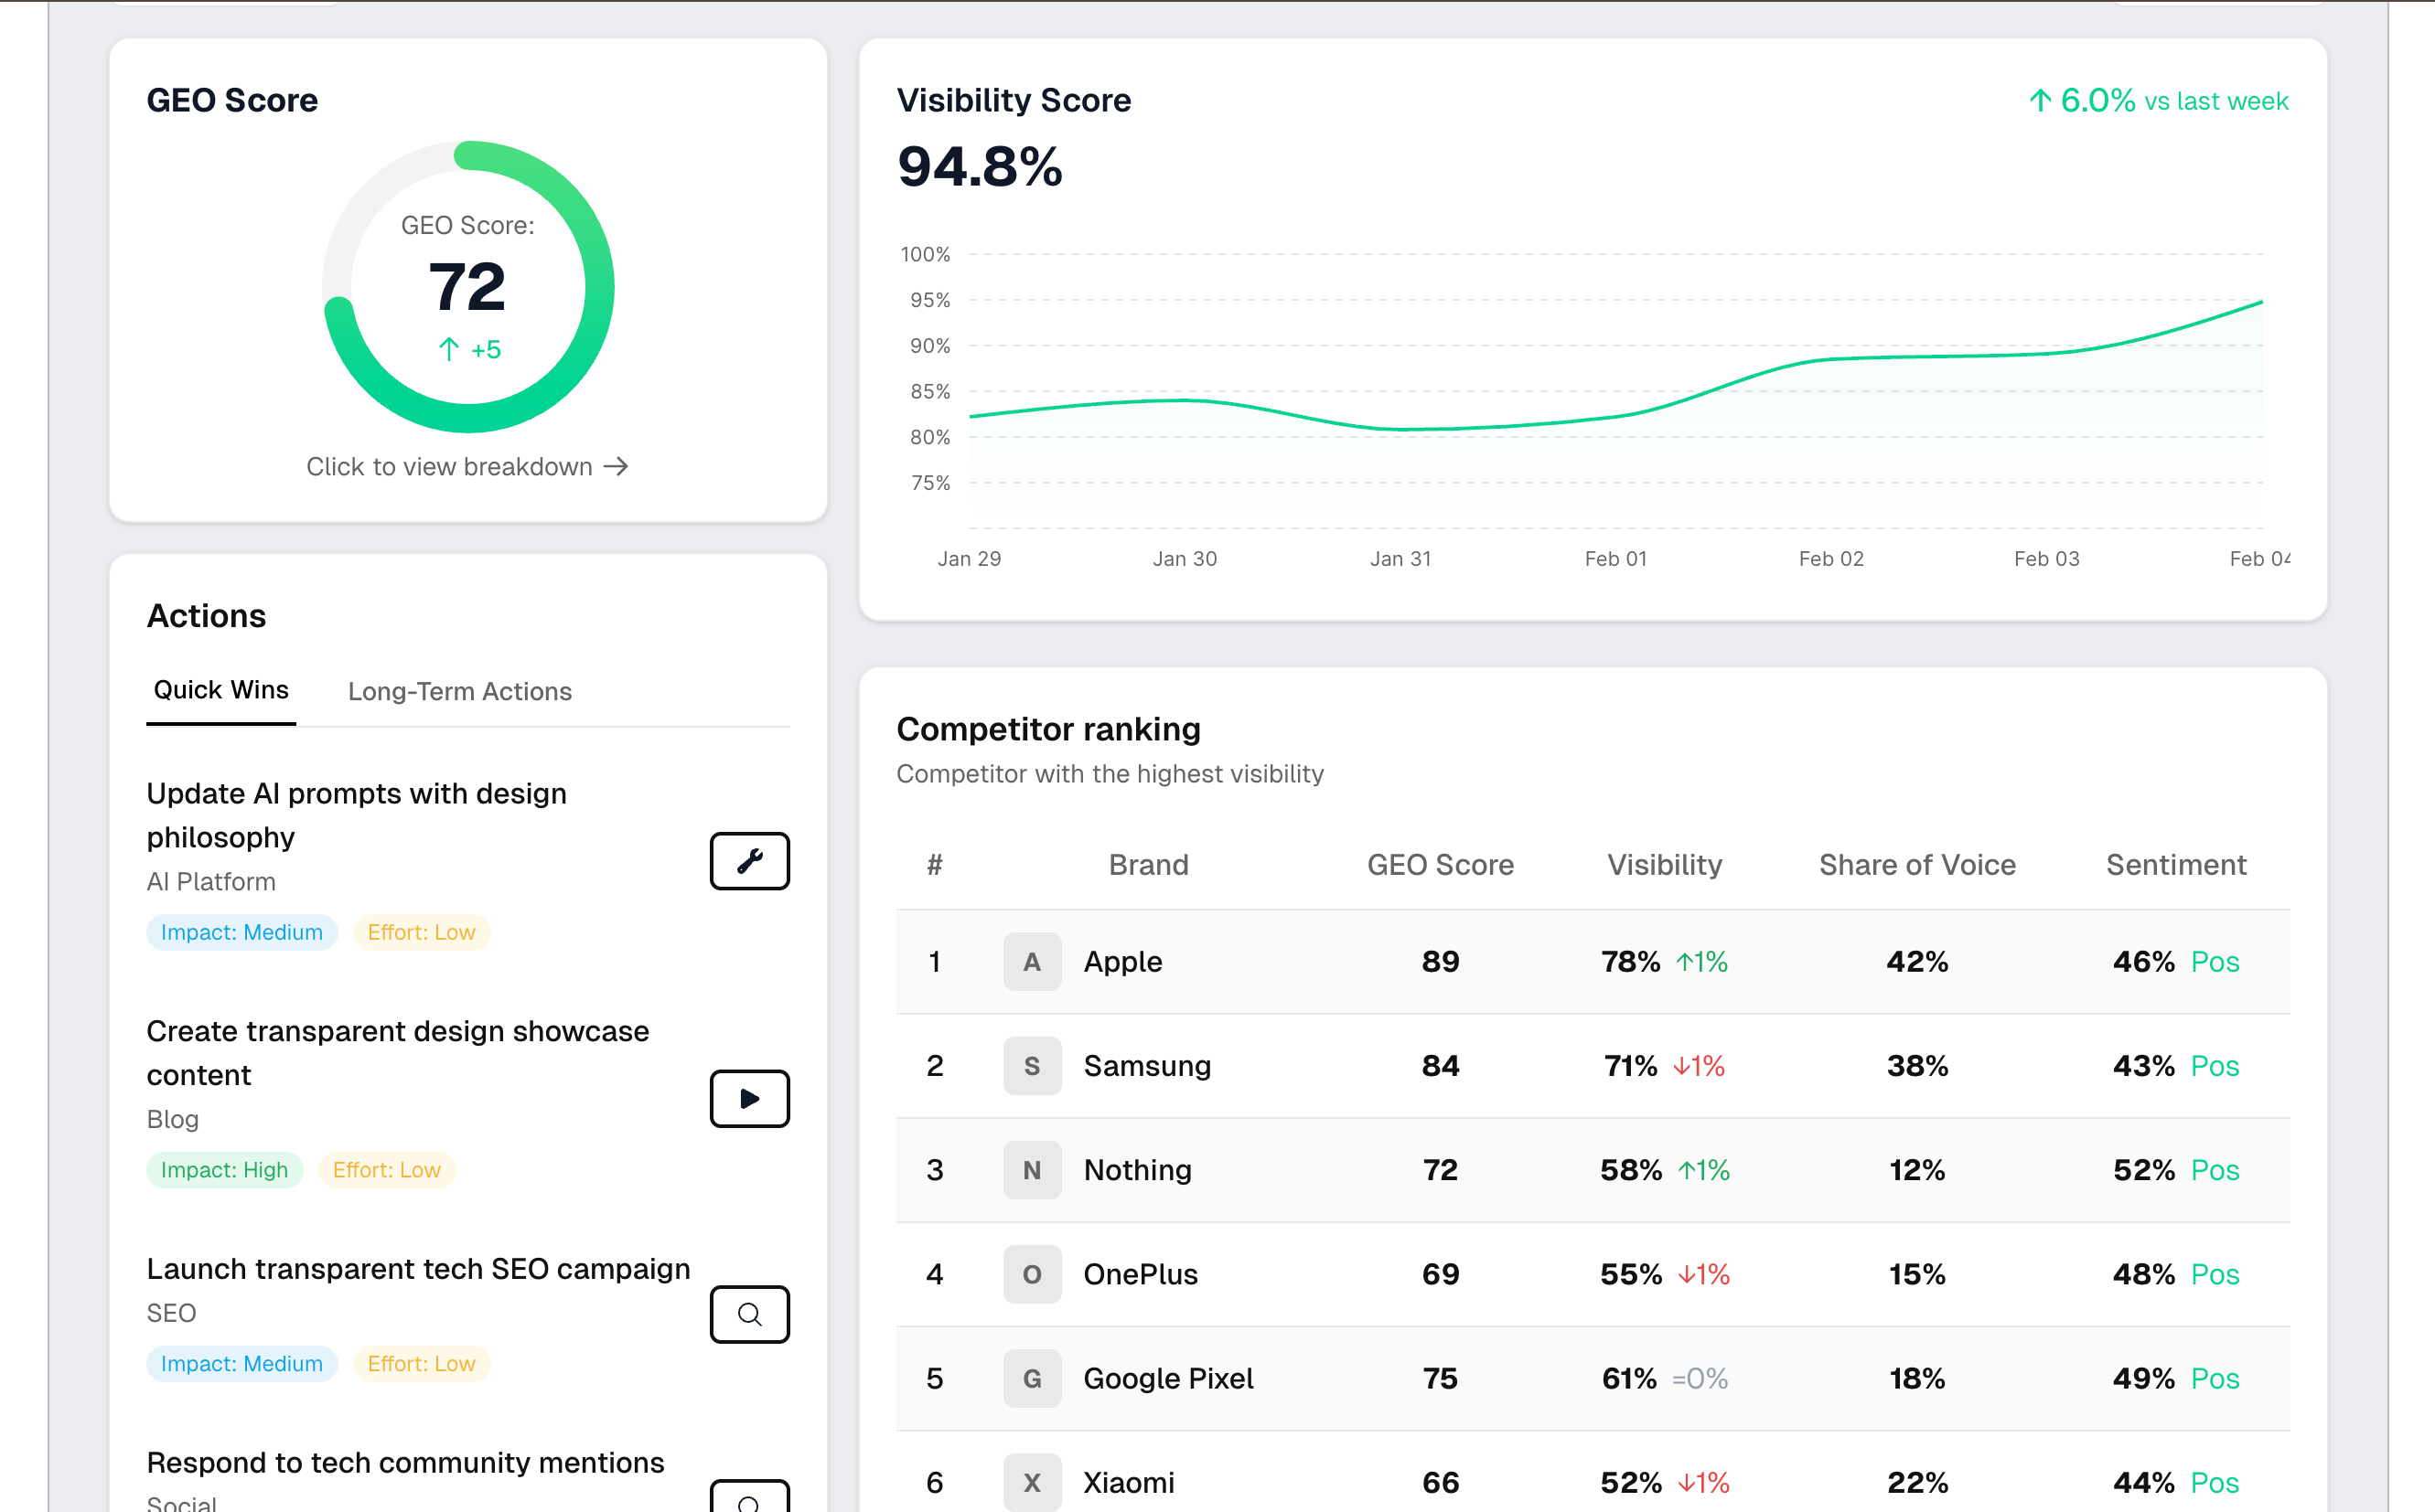
Task: Switch to the Quick Wins tab
Action: (221, 690)
